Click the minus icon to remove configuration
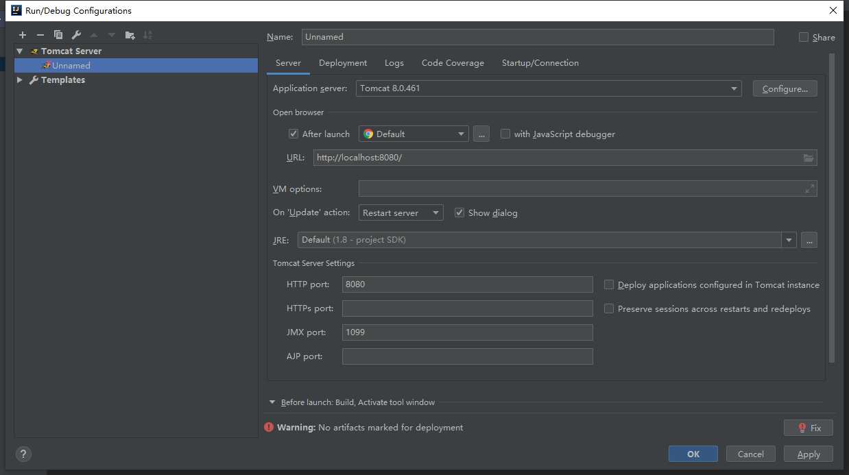 point(40,35)
